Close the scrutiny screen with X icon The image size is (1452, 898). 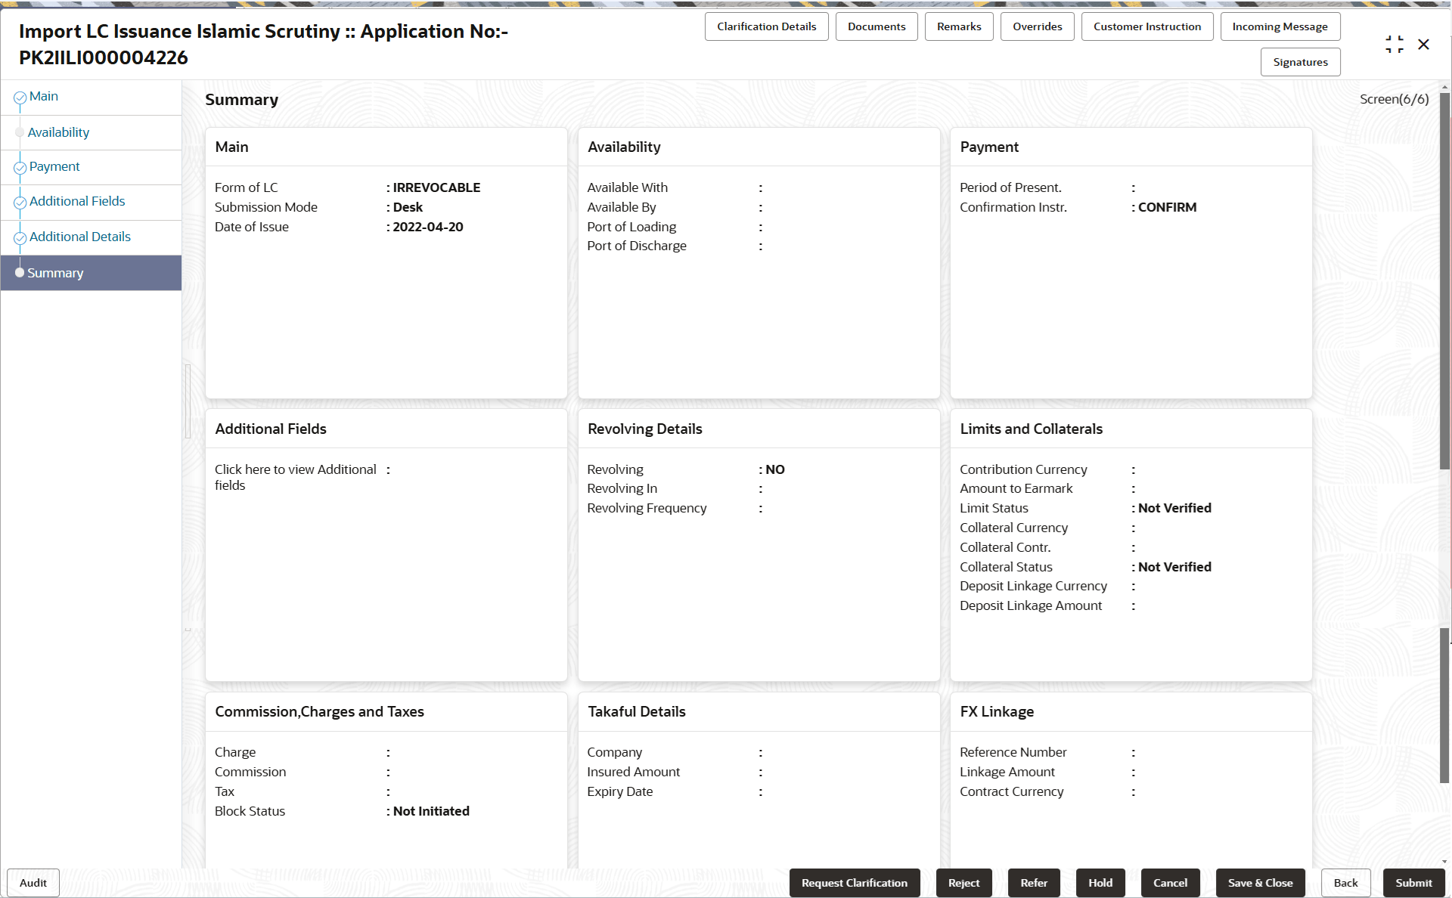click(1423, 45)
